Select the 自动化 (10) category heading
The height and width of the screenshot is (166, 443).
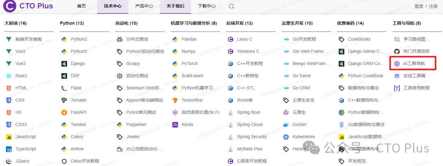[x=126, y=23]
